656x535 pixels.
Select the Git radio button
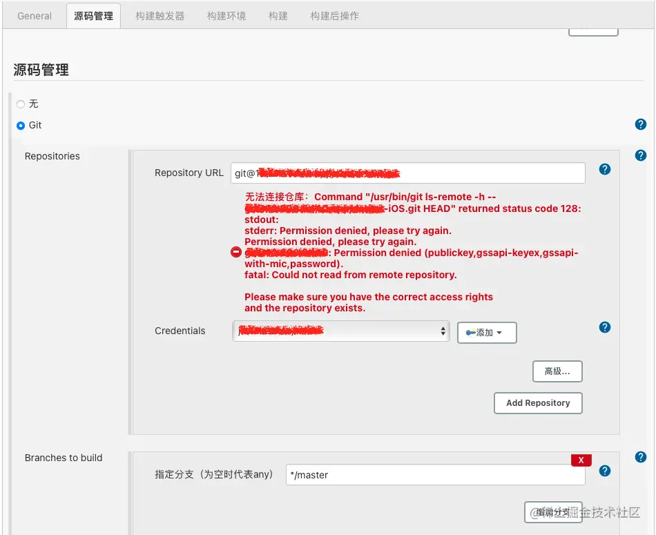tap(21, 126)
